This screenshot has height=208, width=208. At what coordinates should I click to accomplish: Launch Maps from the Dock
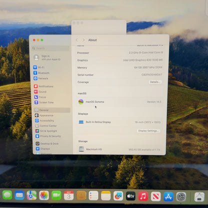point(31,195)
